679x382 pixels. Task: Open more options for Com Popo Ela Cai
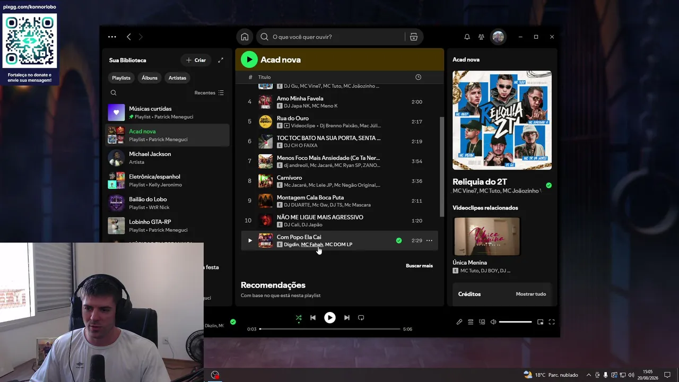tap(429, 240)
